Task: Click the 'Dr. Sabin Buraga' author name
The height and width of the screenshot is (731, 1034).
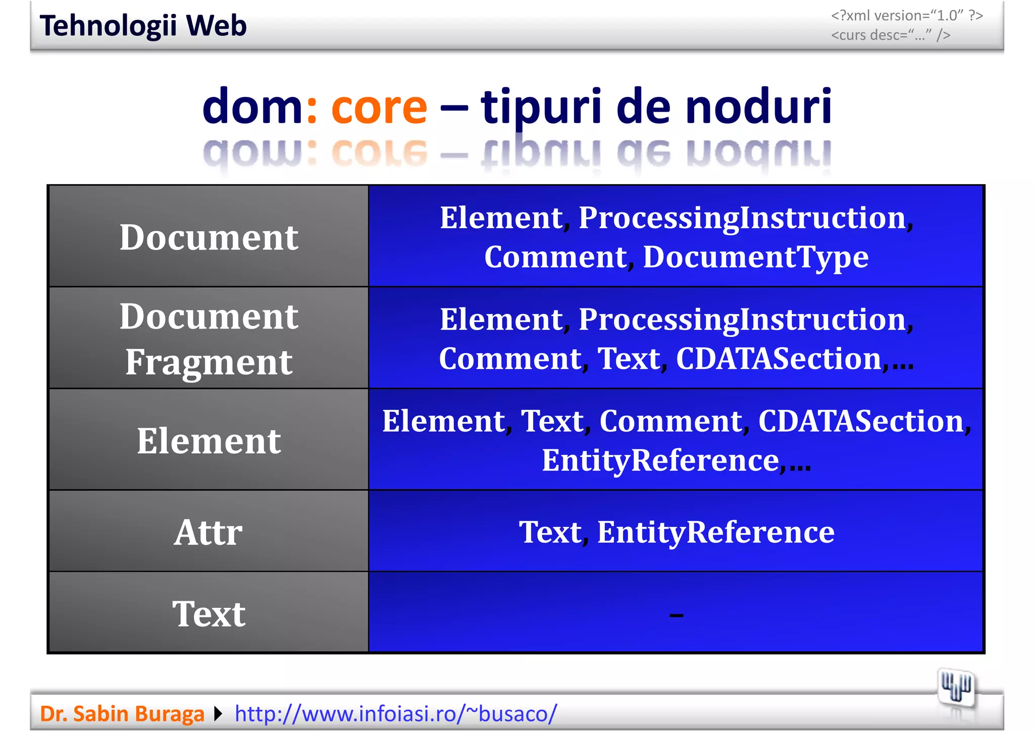Action: (x=122, y=714)
